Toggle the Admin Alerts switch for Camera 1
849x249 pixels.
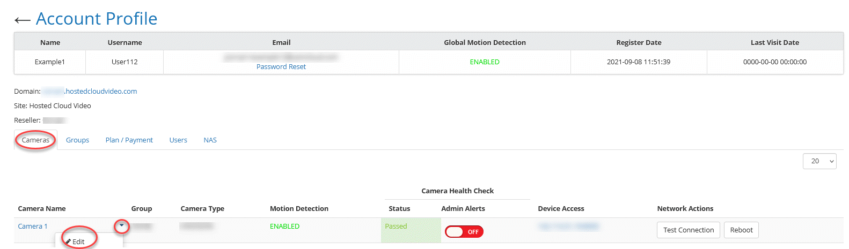tap(464, 232)
